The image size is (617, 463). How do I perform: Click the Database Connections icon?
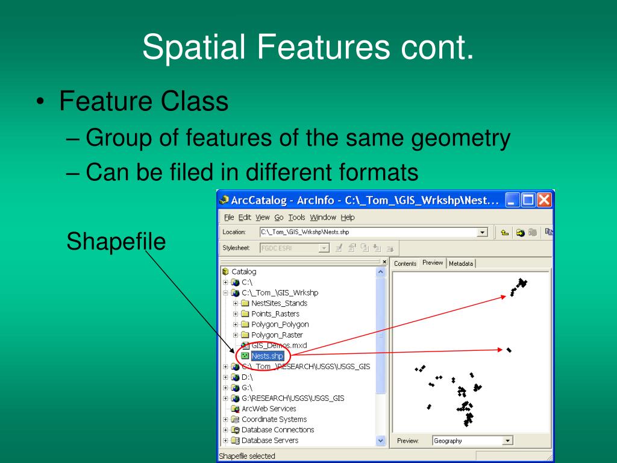pyautogui.click(x=236, y=430)
